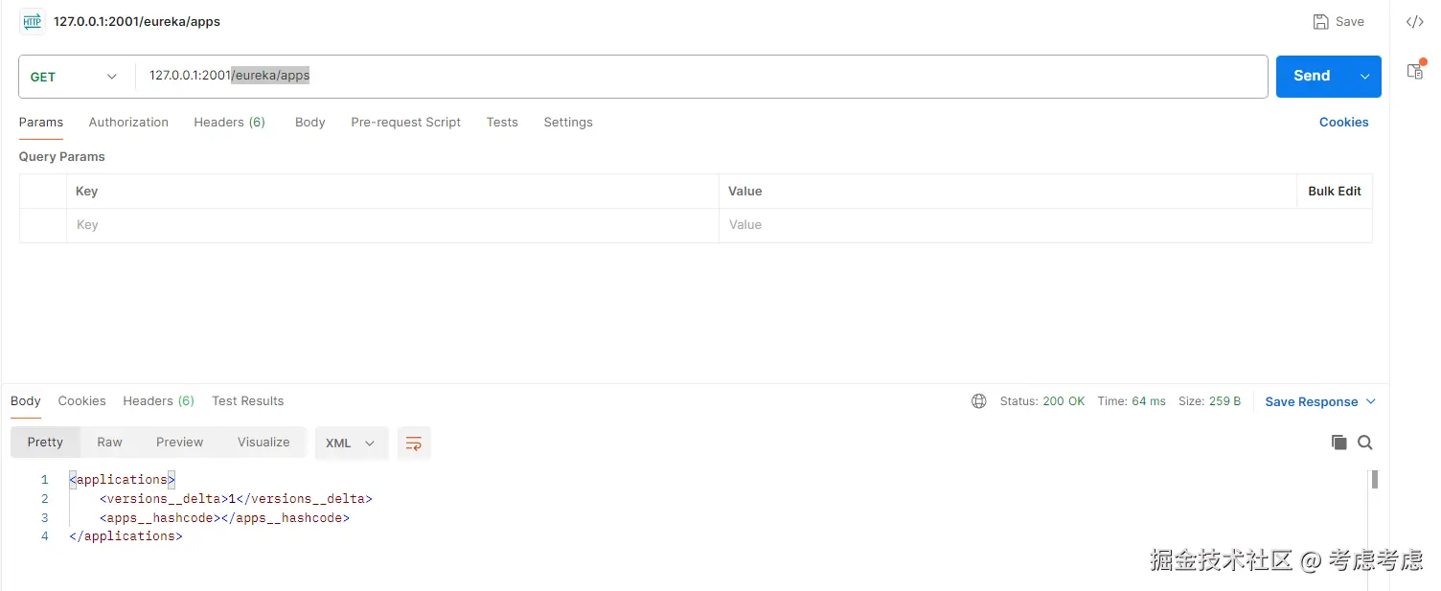Image resolution: width=1441 pixels, height=591 pixels.
Task: Search within the response body
Action: (x=1365, y=443)
